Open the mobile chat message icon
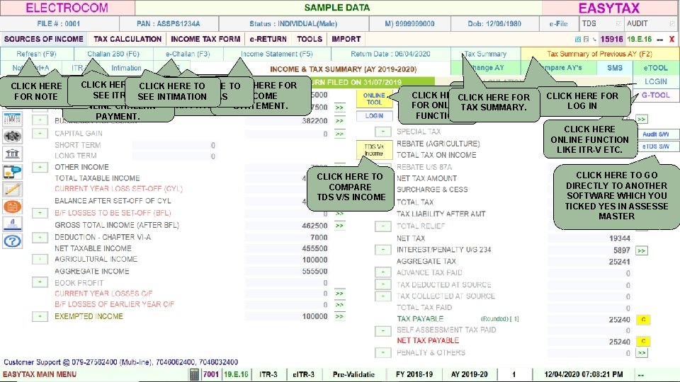The height and width of the screenshot is (382, 680). click(12, 171)
